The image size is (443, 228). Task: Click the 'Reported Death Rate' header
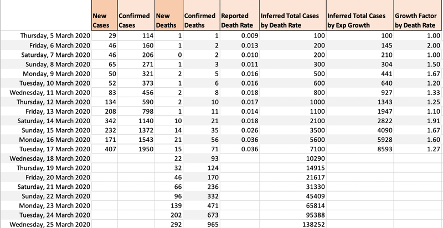(x=238, y=20)
